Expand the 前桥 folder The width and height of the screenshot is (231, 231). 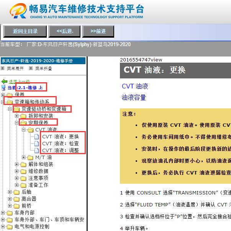click(10, 206)
